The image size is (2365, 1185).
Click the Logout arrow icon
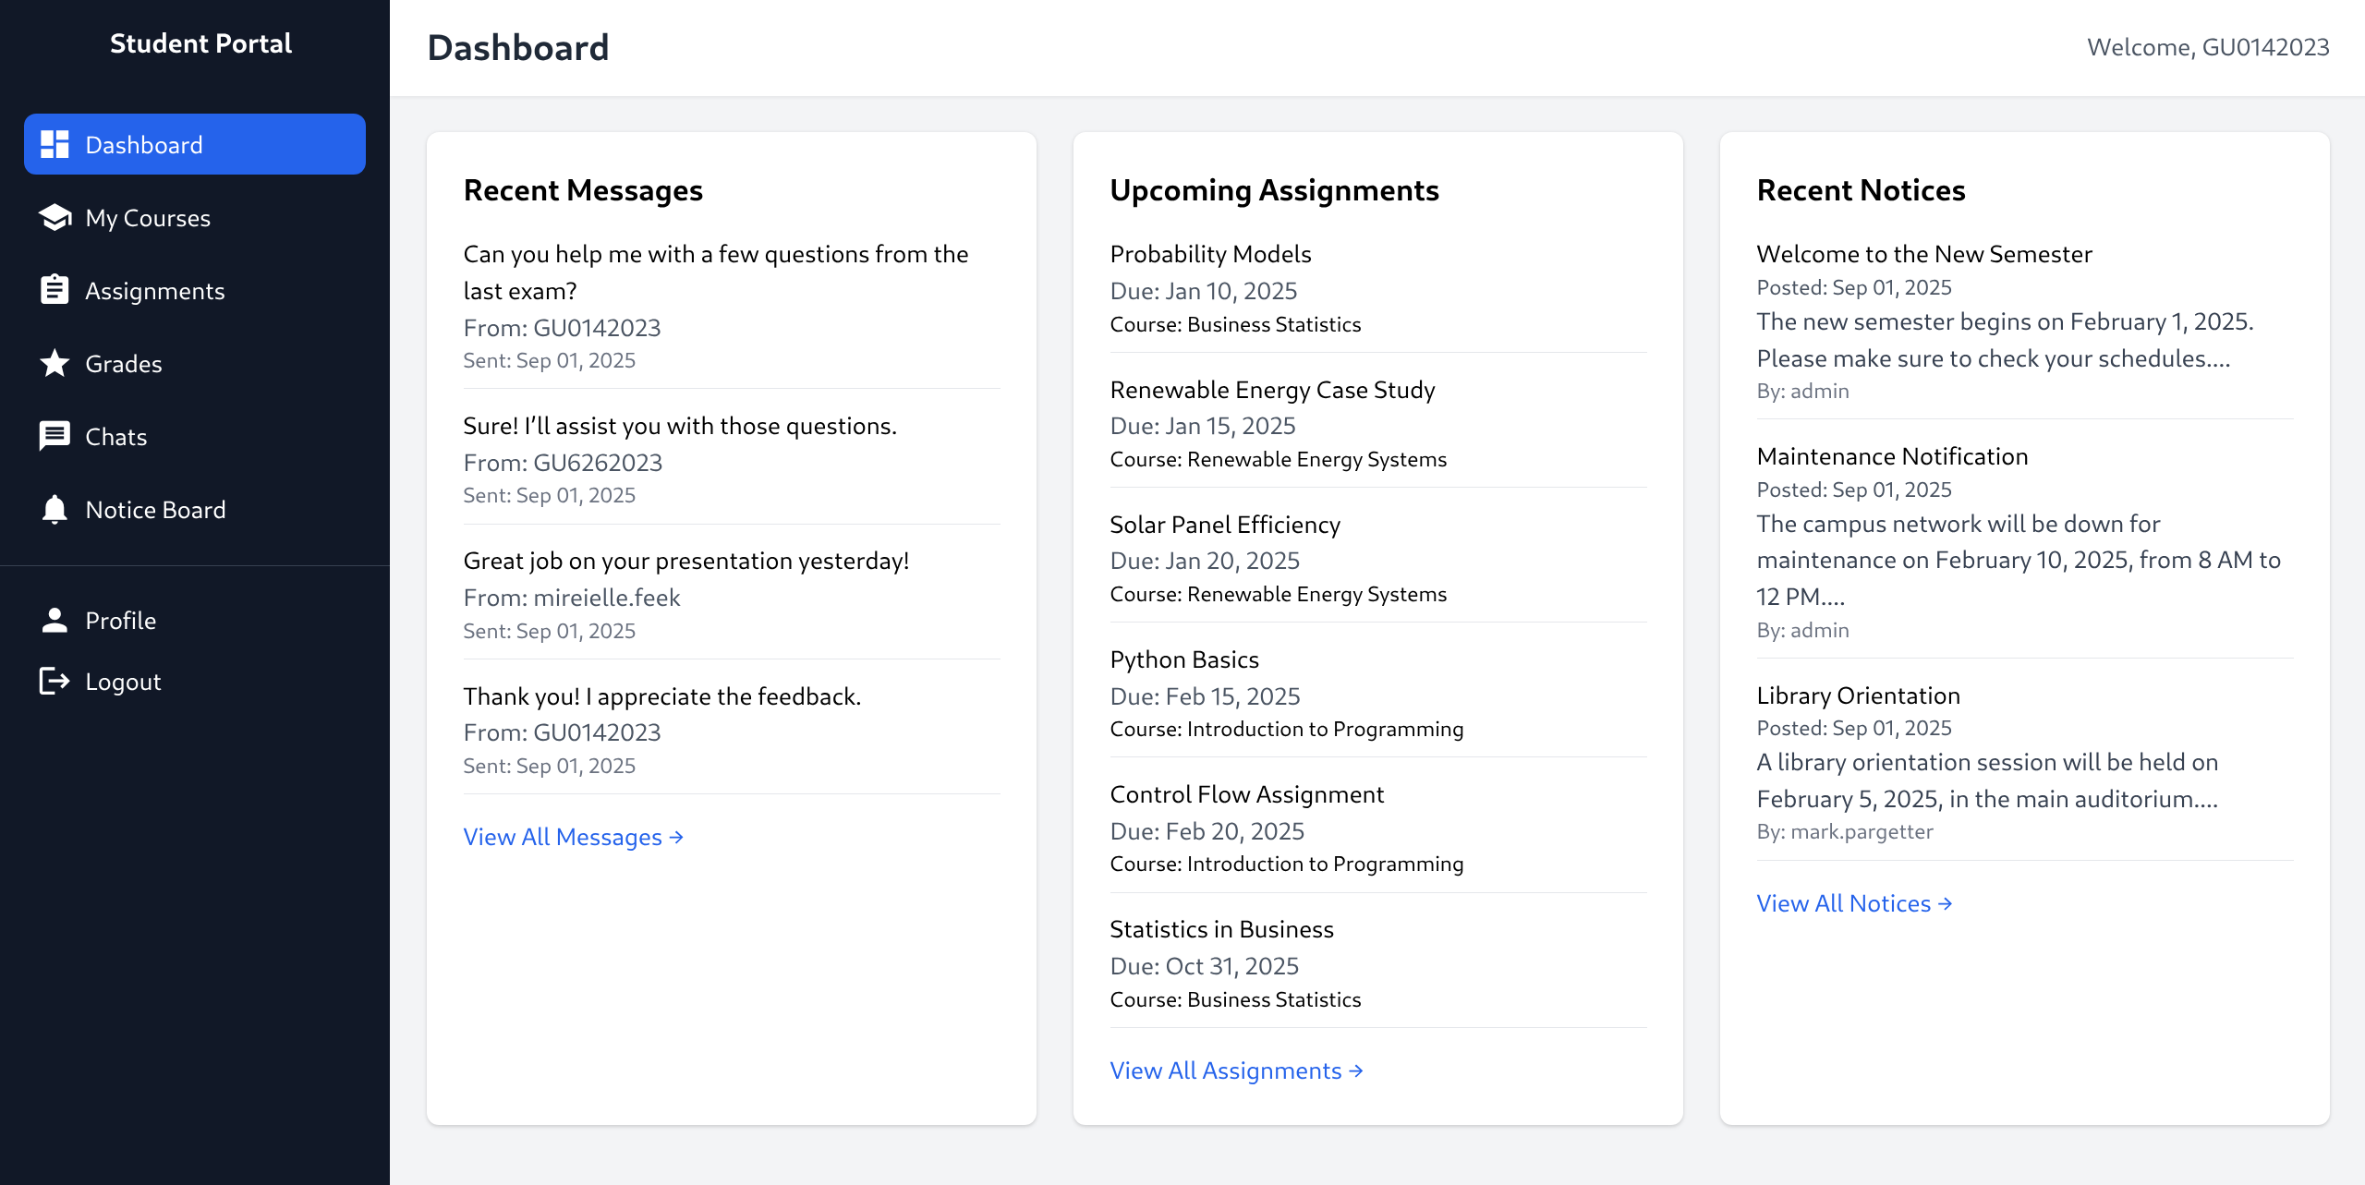[55, 681]
